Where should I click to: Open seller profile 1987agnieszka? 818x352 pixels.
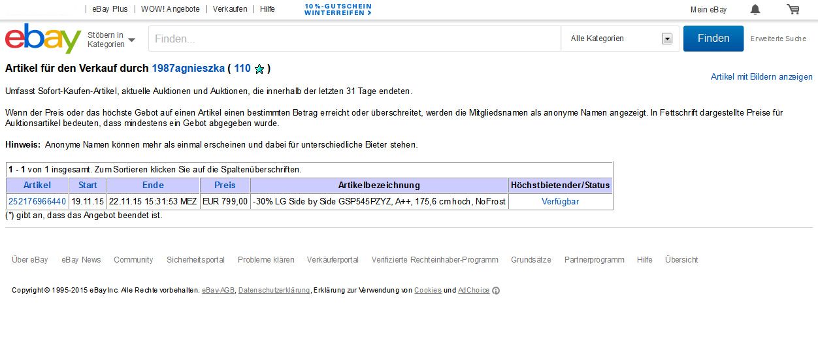(x=188, y=68)
